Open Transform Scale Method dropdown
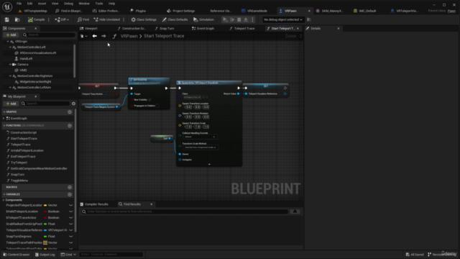Viewport: 460px width, 259px height. click(200, 147)
